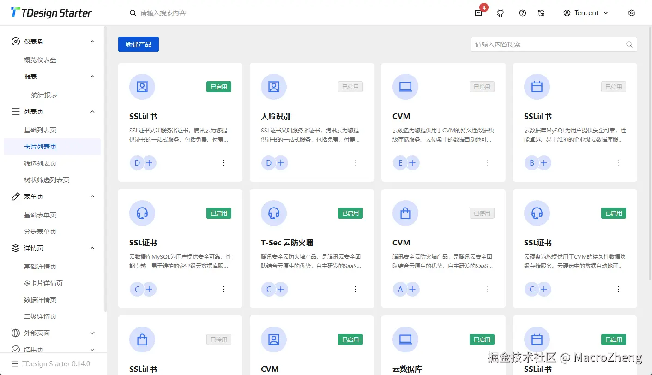Click the shopping-bag icon on CVM card with avatar A
The width and height of the screenshot is (652, 375).
click(x=405, y=213)
